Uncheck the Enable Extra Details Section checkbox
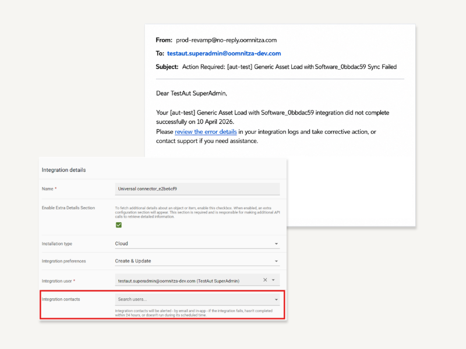 point(119,225)
